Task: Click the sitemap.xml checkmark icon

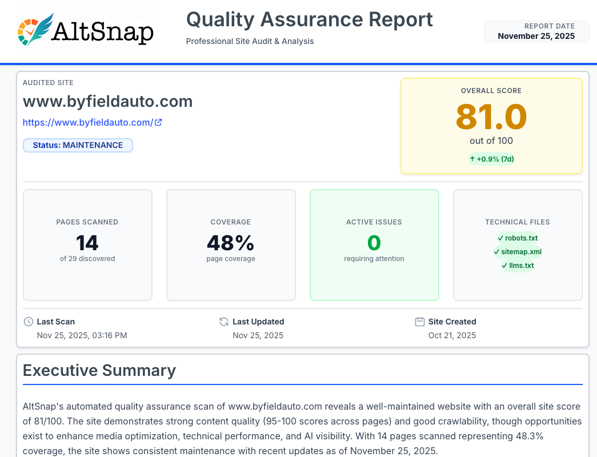Action: pyautogui.click(x=496, y=252)
